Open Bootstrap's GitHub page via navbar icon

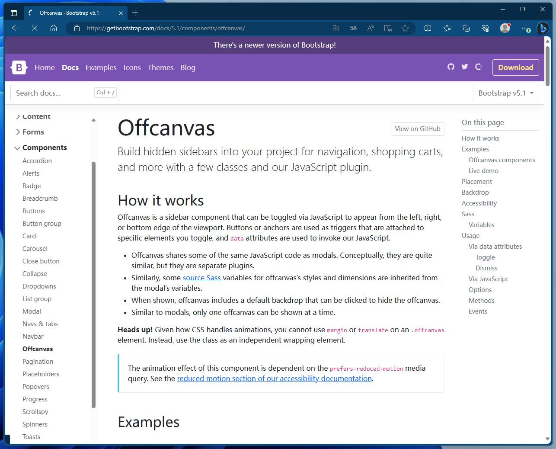(451, 67)
